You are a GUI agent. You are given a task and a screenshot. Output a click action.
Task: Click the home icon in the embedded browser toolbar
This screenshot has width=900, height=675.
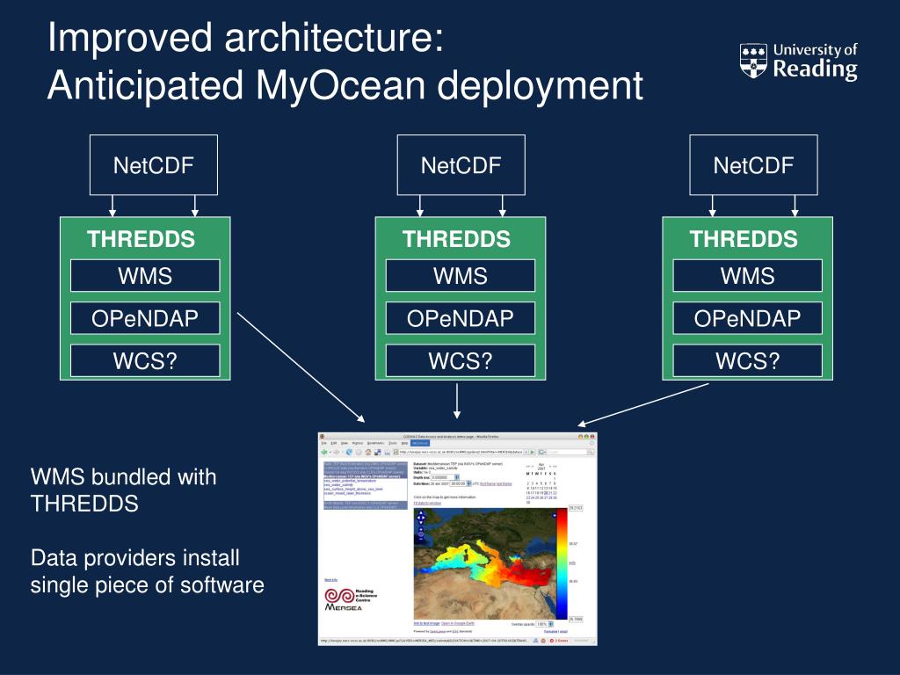tap(368, 453)
